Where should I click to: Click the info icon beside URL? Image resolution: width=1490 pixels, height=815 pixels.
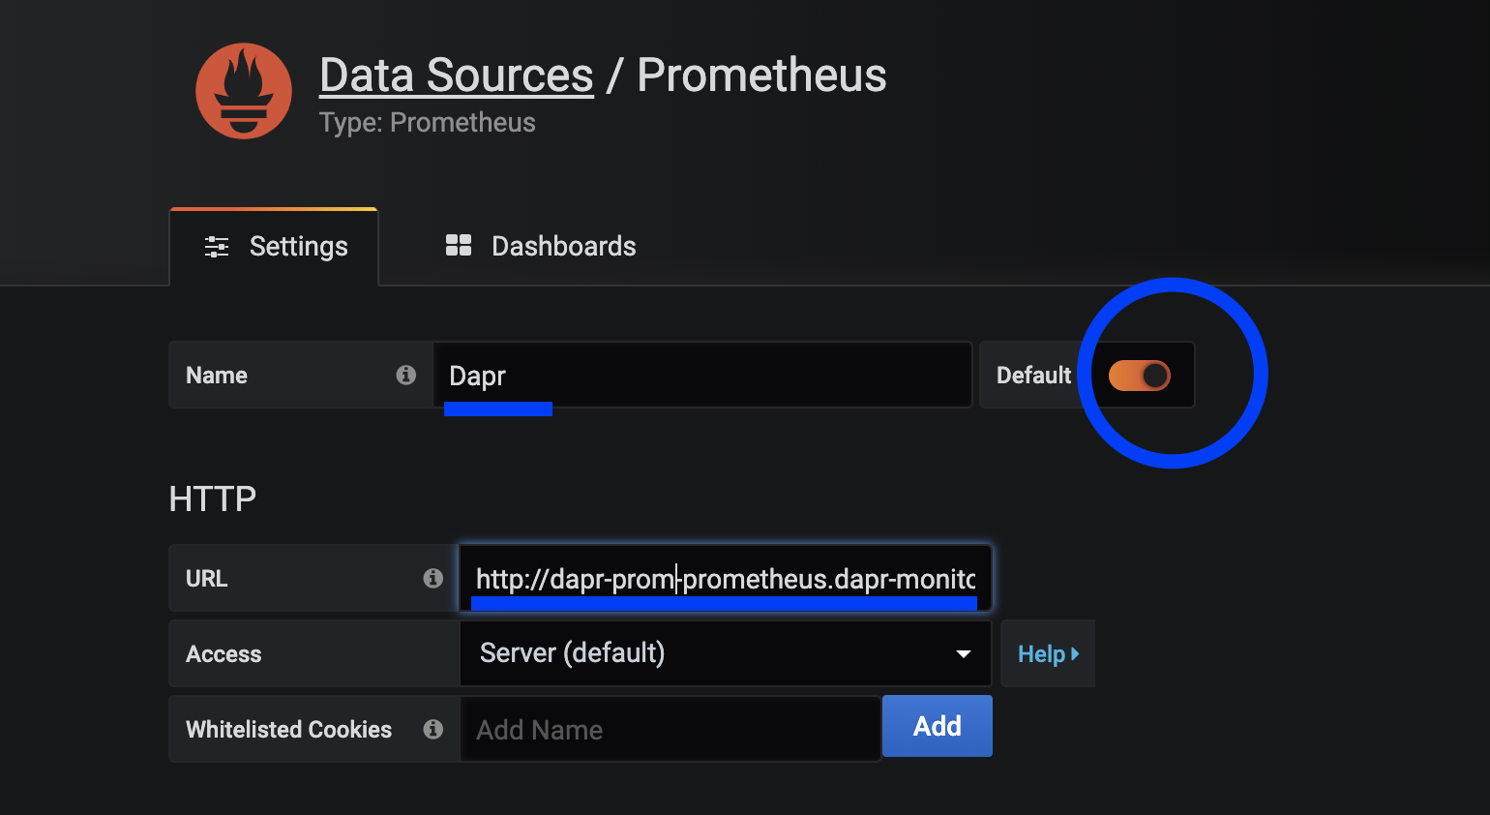click(x=433, y=578)
